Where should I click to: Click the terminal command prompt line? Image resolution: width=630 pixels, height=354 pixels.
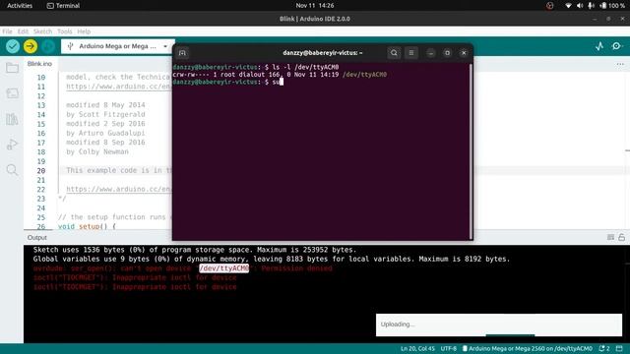tap(227, 82)
